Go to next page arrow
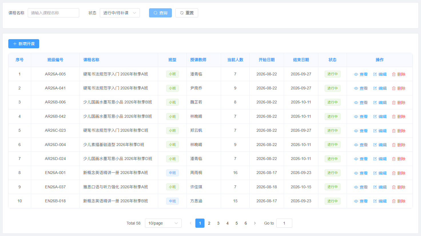This screenshot has height=236, width=421. [x=255, y=223]
